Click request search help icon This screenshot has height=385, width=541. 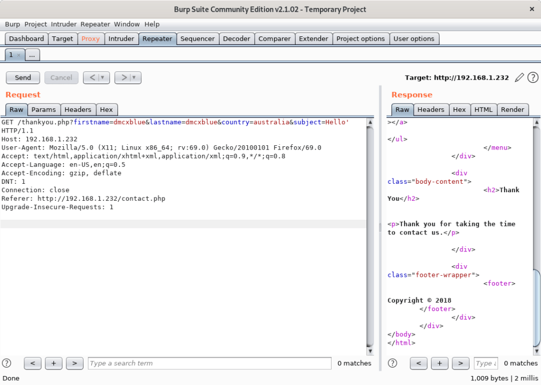[x=7, y=363]
